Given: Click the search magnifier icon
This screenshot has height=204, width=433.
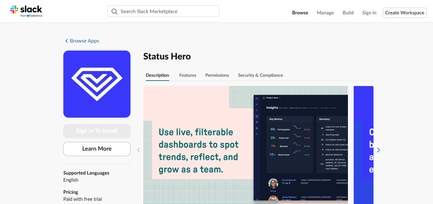Looking at the screenshot, I should 114,12.
